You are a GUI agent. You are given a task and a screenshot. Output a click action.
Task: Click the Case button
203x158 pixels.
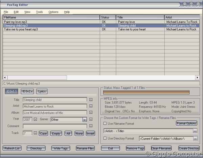pos(43,134)
